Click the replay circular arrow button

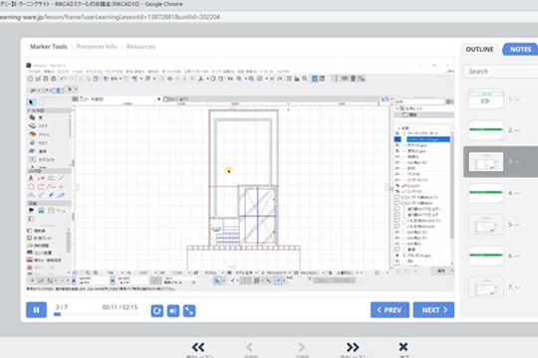[x=156, y=310]
